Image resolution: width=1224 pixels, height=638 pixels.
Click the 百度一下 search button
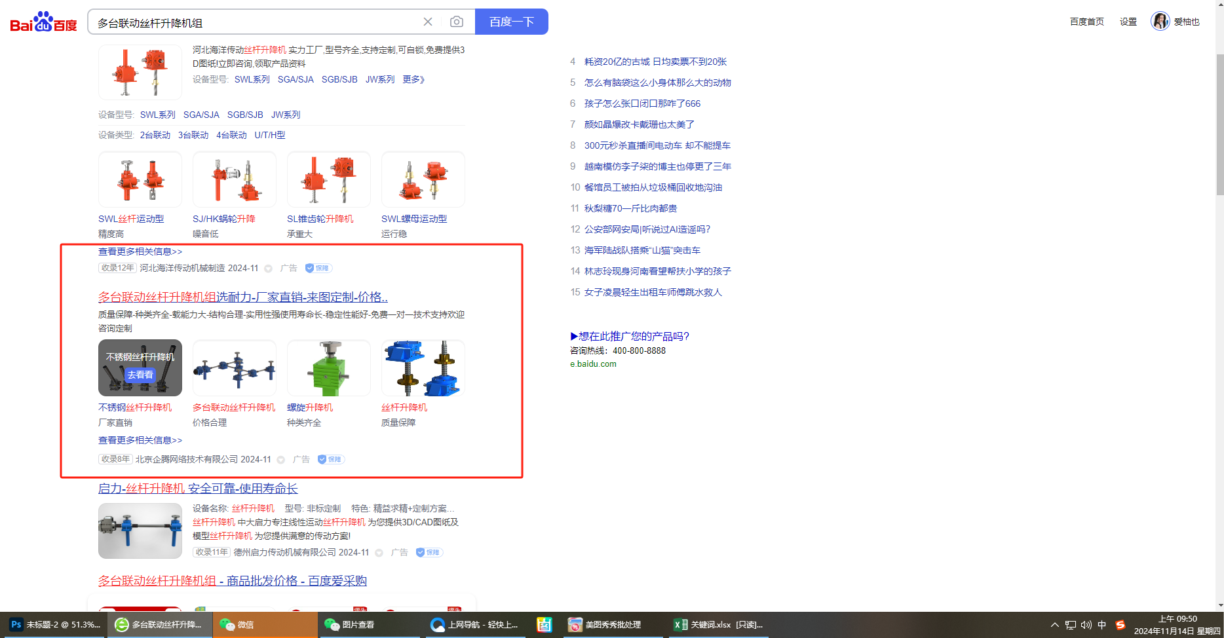pyautogui.click(x=512, y=22)
